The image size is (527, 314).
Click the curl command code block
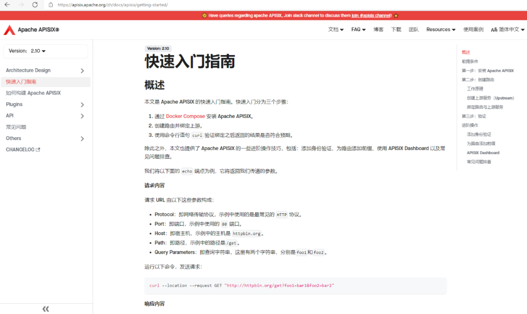click(295, 286)
